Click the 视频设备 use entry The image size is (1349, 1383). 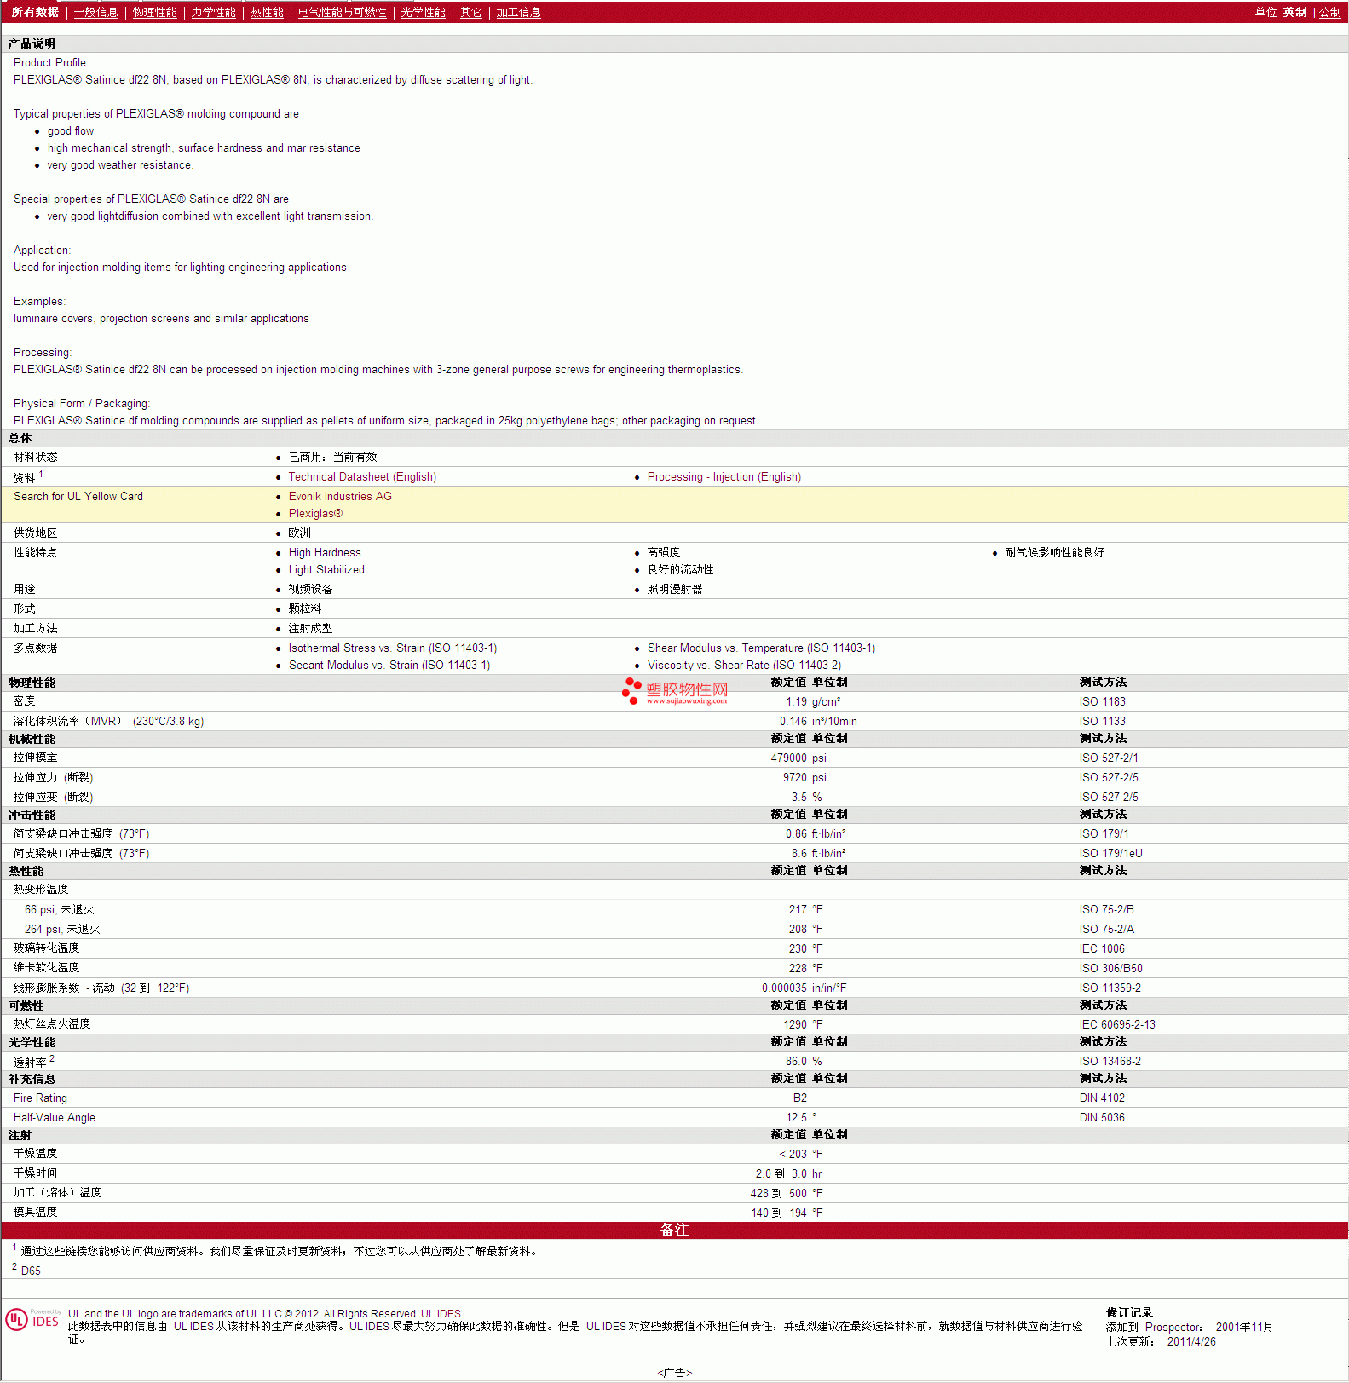310,590
